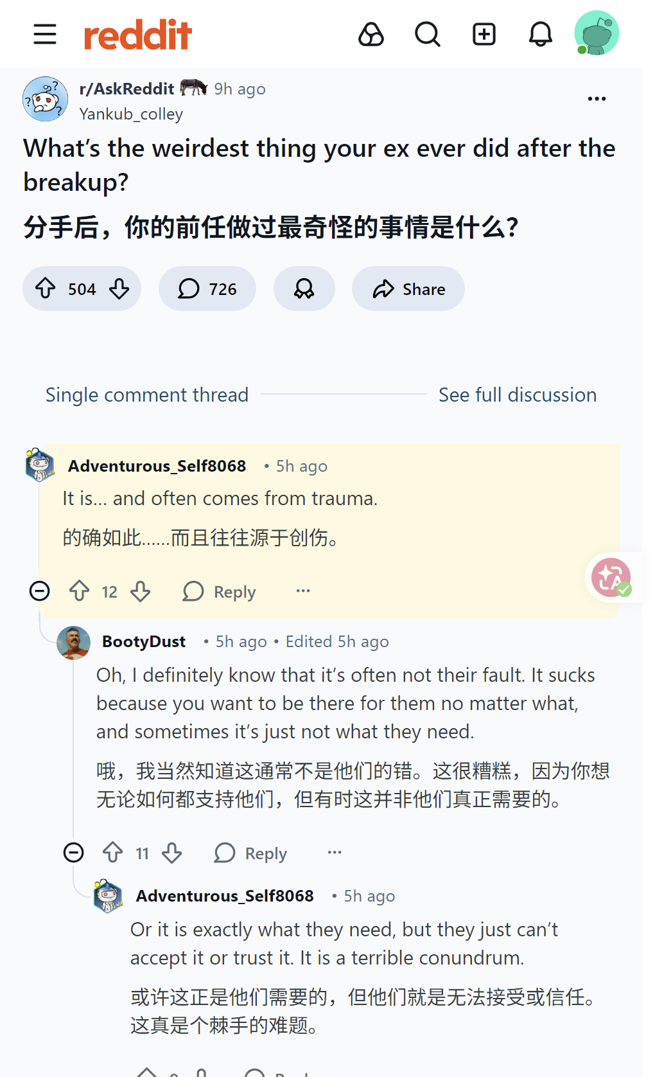Screen dimensions: 655x1077
Task: Collapse Adventurous_Self8068's top comment thread
Action: click(x=40, y=591)
